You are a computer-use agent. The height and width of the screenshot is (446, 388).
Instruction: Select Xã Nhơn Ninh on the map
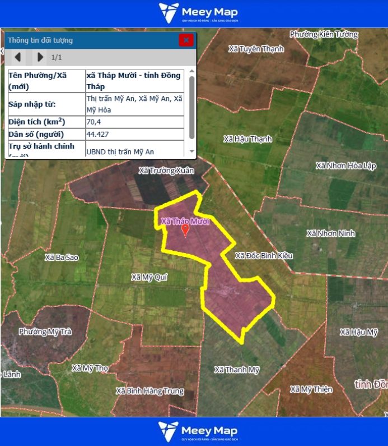[x=331, y=233]
